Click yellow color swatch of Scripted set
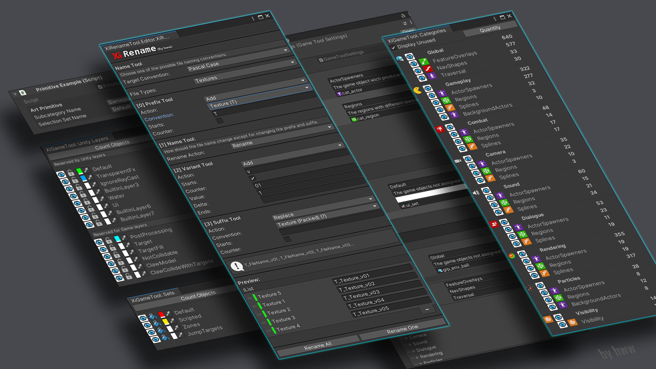Viewport: 656px width, 369px height. click(166, 322)
